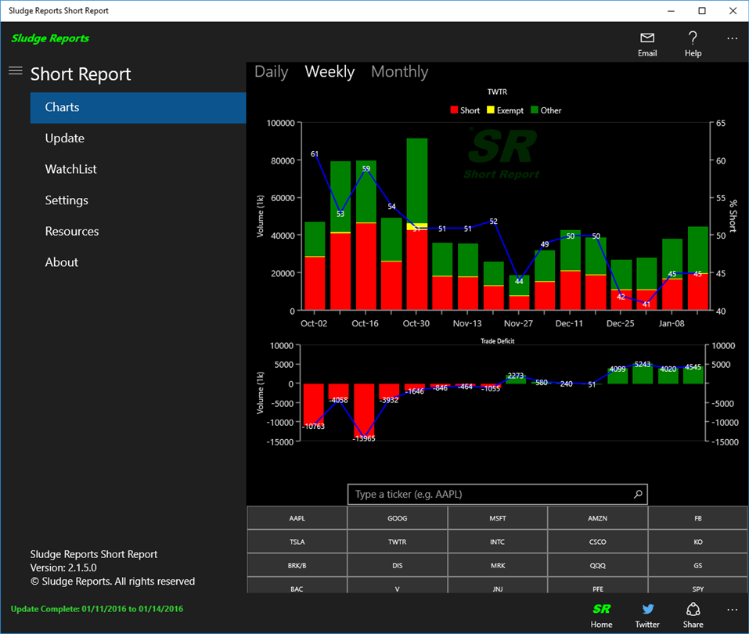Click the '61' percent short data label
The width and height of the screenshot is (749, 634).
[315, 154]
